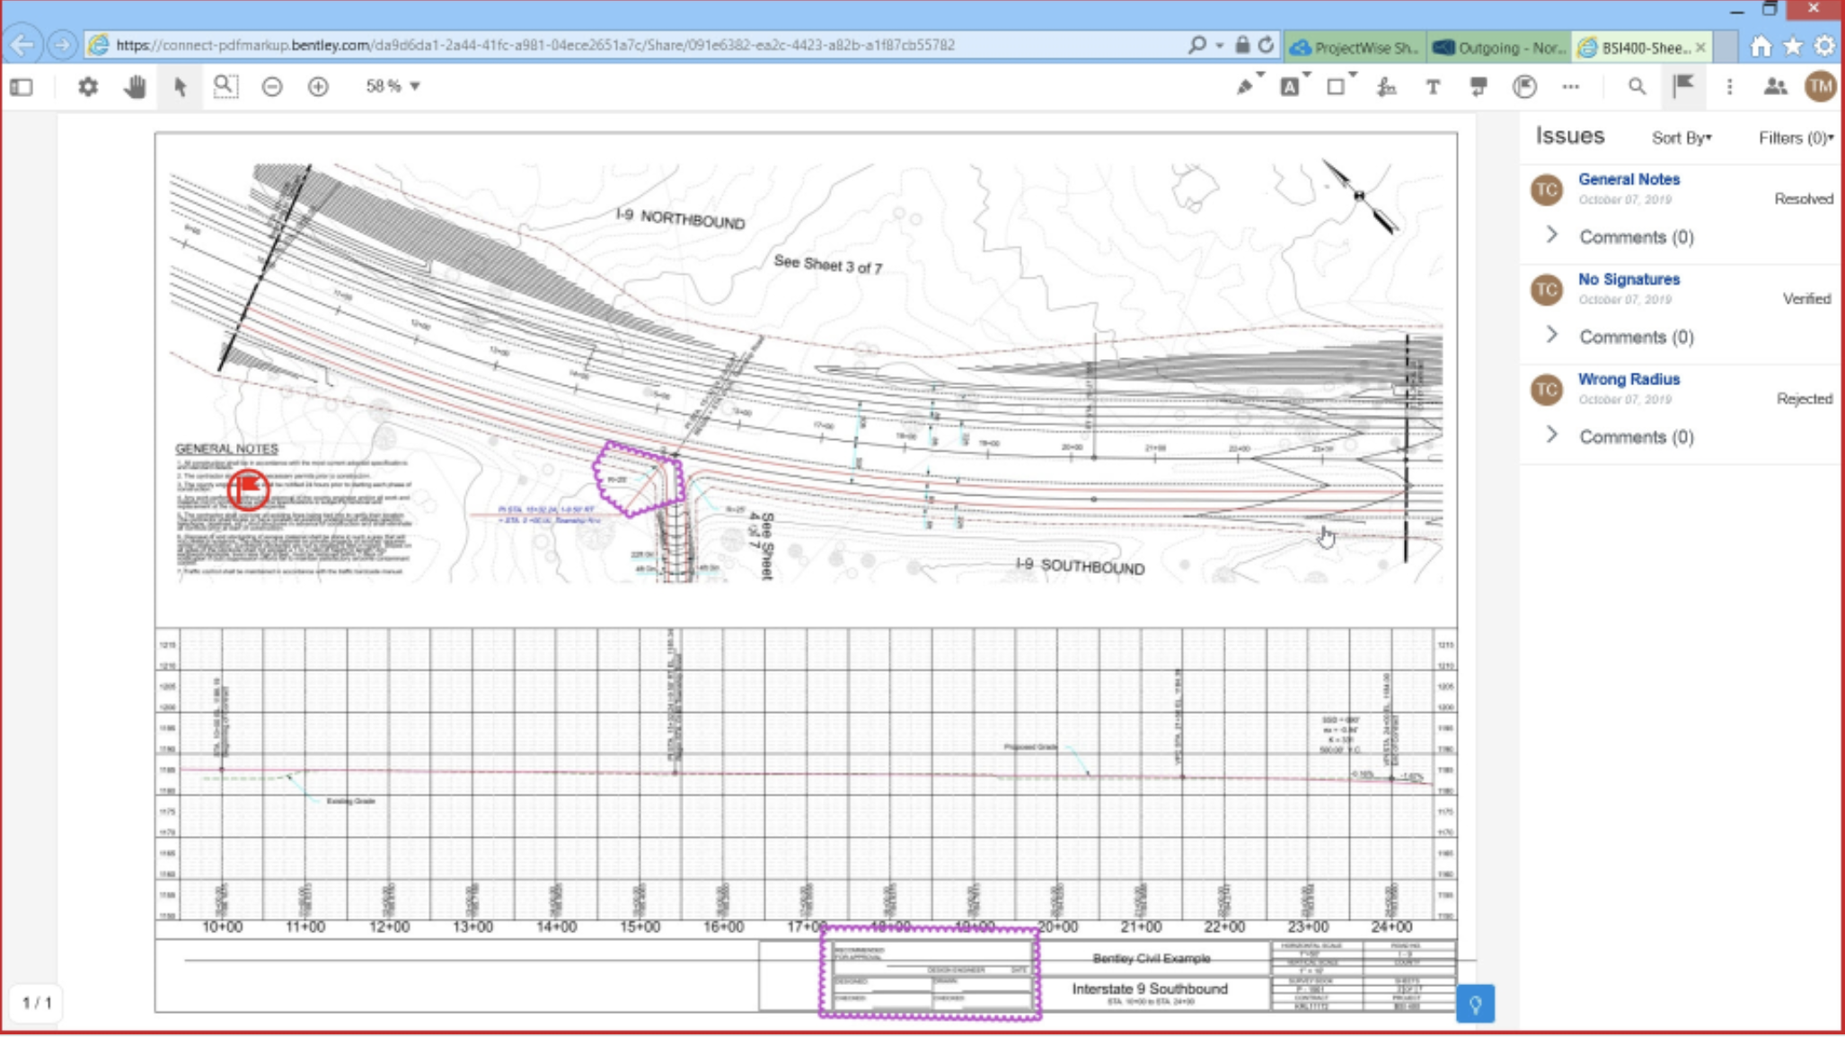
Task: Select the purple box around signature block
Action: tap(930, 973)
